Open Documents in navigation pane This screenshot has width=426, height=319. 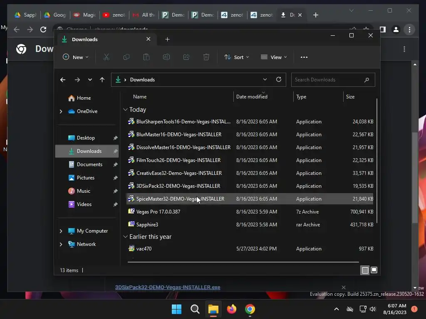87,164
